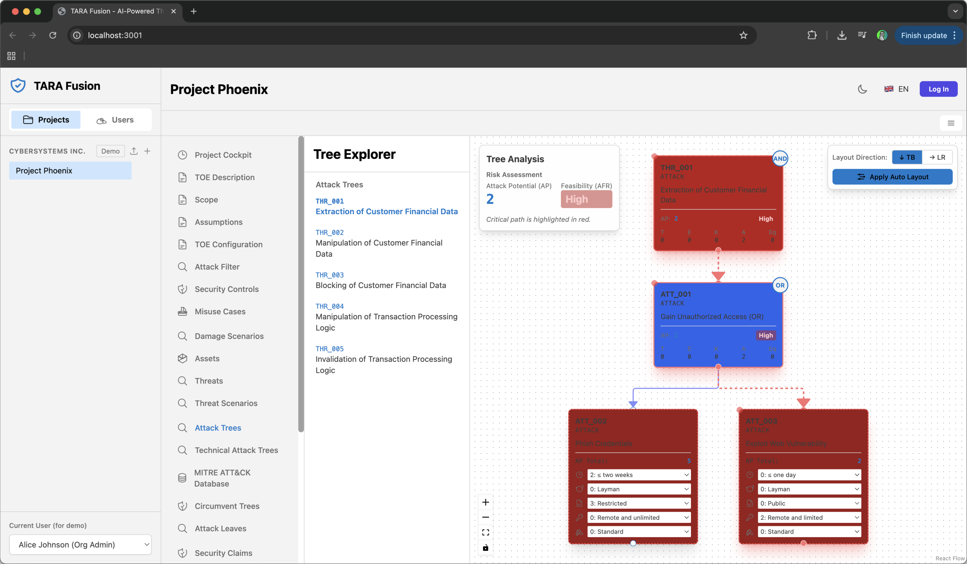The image size is (967, 564).
Task: Click the TARA Fusion shield logo
Action: [x=18, y=85]
